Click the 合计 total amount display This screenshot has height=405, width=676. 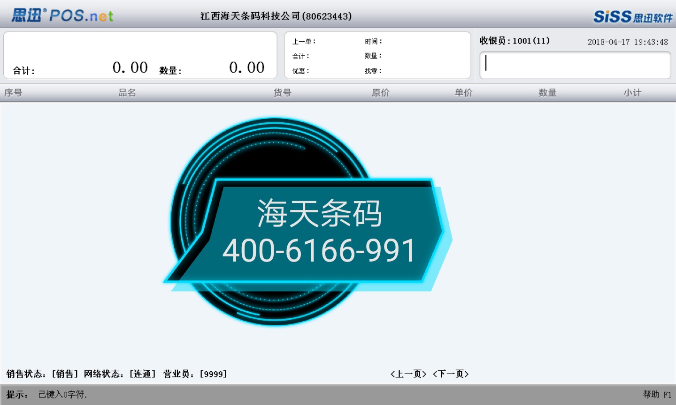click(130, 67)
